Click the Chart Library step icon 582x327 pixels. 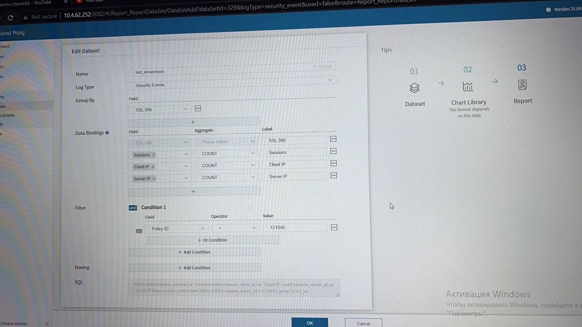click(x=468, y=86)
